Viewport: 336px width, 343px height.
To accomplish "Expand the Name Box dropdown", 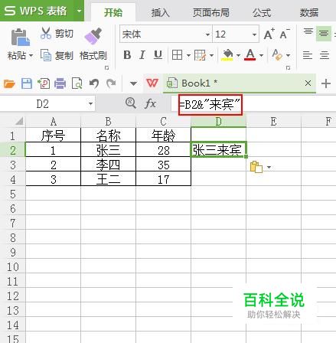I will pyautogui.click(x=90, y=104).
